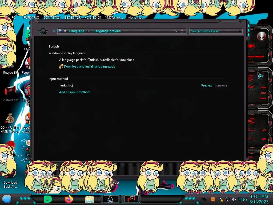The height and width of the screenshot is (205, 273).
Task: Click the language pack shield icon
Action: pyautogui.click(x=61, y=66)
